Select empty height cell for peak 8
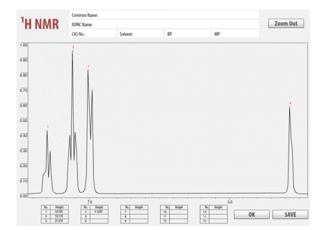Screen dimensions: 334x230 [139, 216]
